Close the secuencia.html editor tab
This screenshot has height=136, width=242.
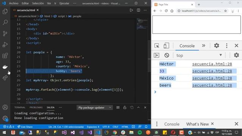tap(38, 10)
